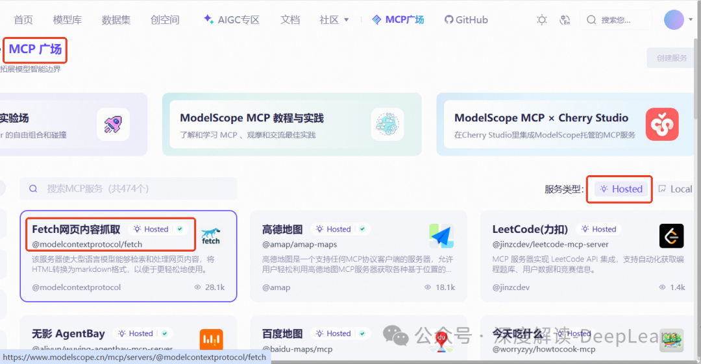Open the 百度地图 card title
This screenshot has width=701, height=364.
point(282,334)
